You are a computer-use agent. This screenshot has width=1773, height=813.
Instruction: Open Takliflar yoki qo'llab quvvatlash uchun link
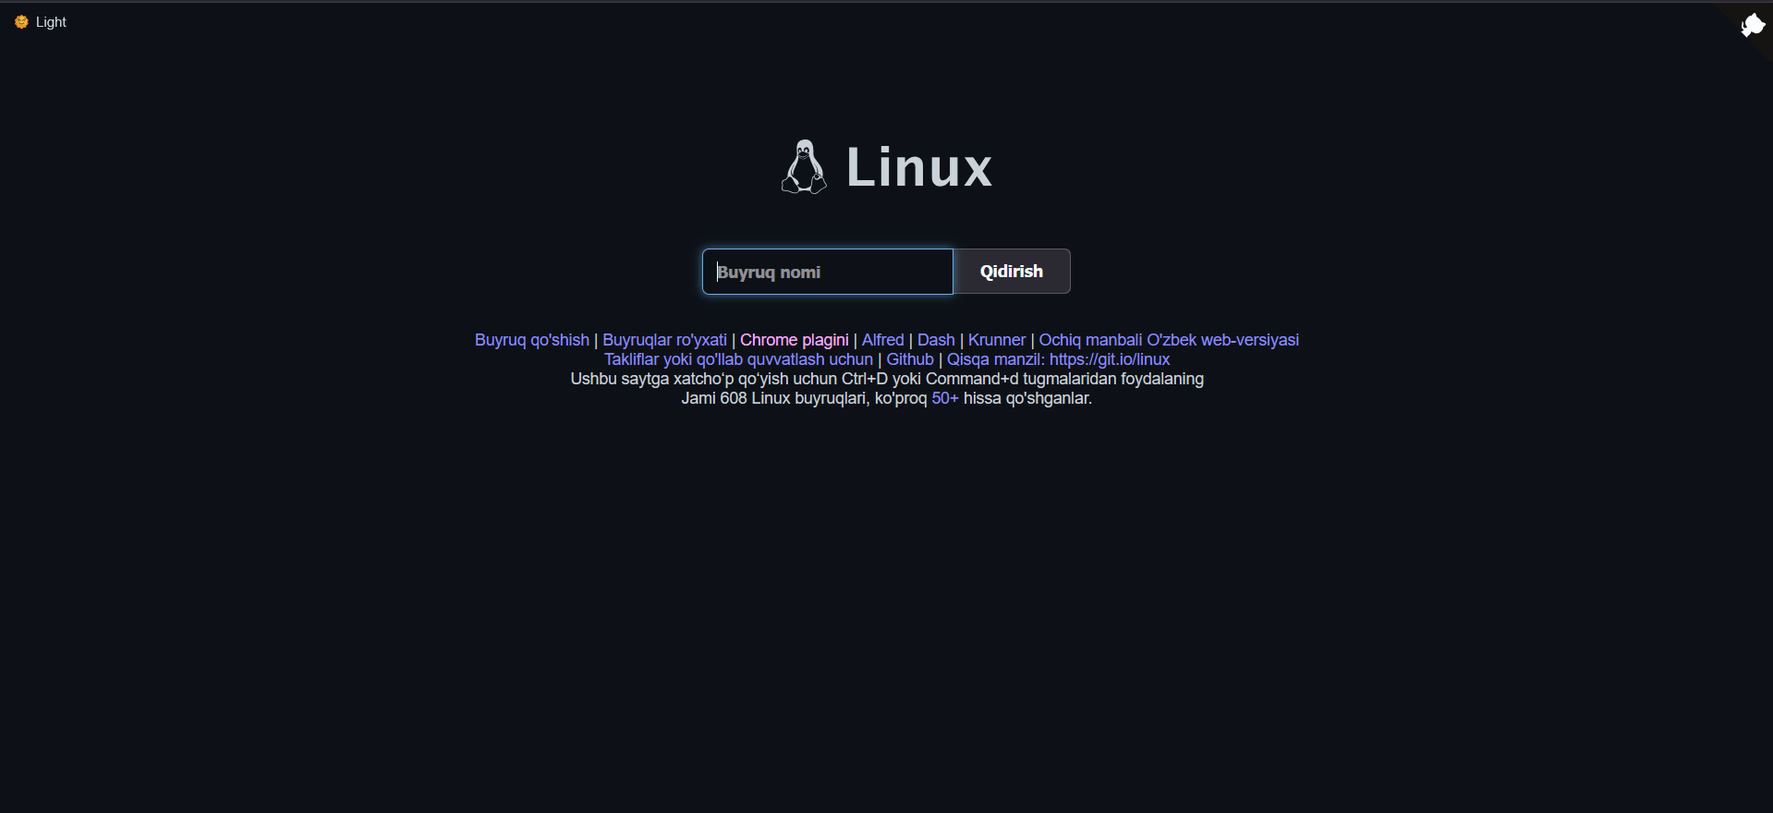pos(738,359)
